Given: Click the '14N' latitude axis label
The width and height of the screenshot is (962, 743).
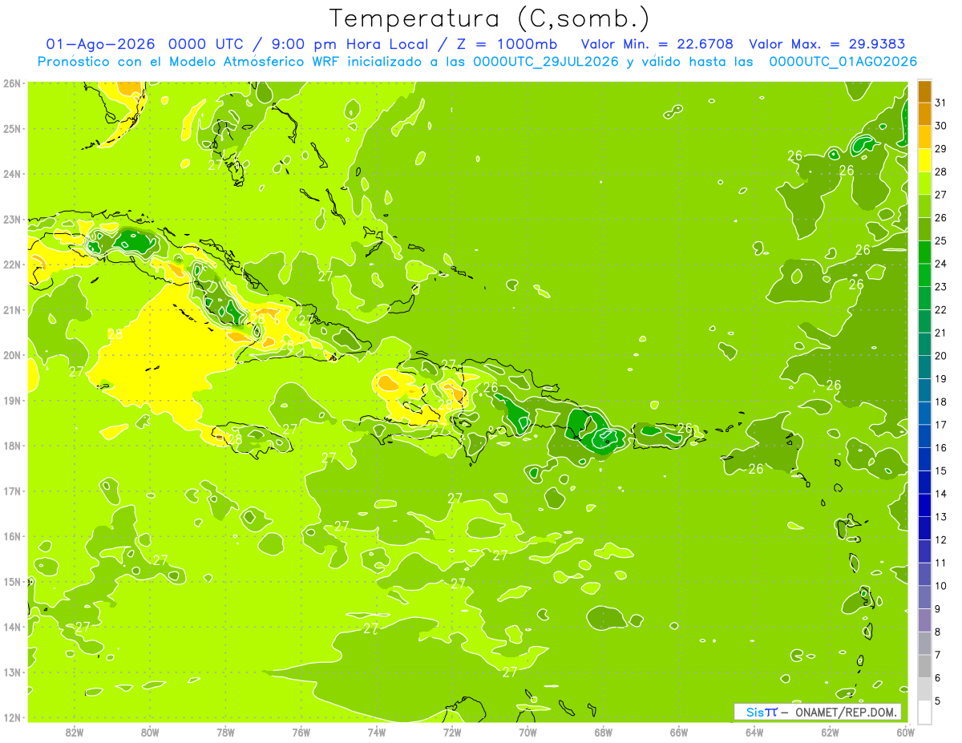Looking at the screenshot, I should (x=12, y=627).
